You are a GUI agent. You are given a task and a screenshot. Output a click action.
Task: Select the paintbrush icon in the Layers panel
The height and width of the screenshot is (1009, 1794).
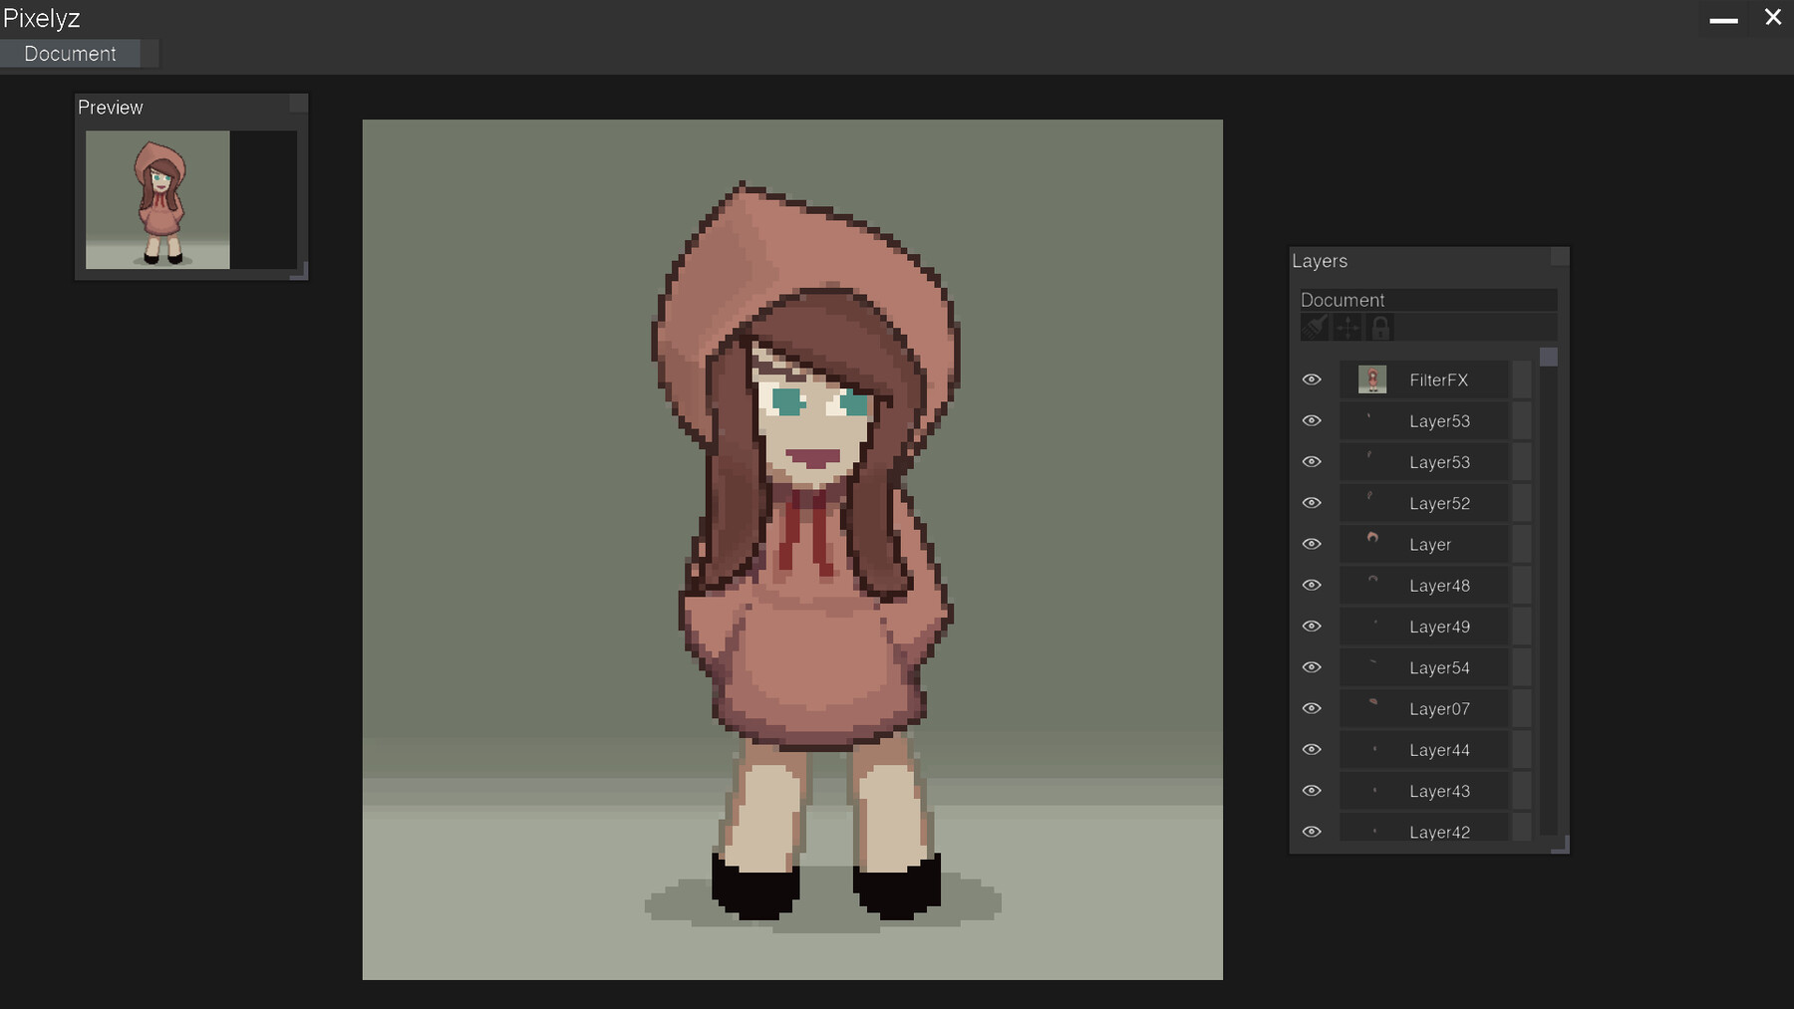(x=1316, y=327)
